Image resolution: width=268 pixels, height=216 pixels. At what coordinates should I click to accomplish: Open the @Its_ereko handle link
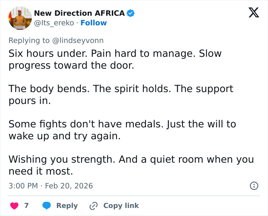click(54, 23)
